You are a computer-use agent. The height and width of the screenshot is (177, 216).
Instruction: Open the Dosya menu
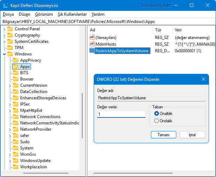8,14
